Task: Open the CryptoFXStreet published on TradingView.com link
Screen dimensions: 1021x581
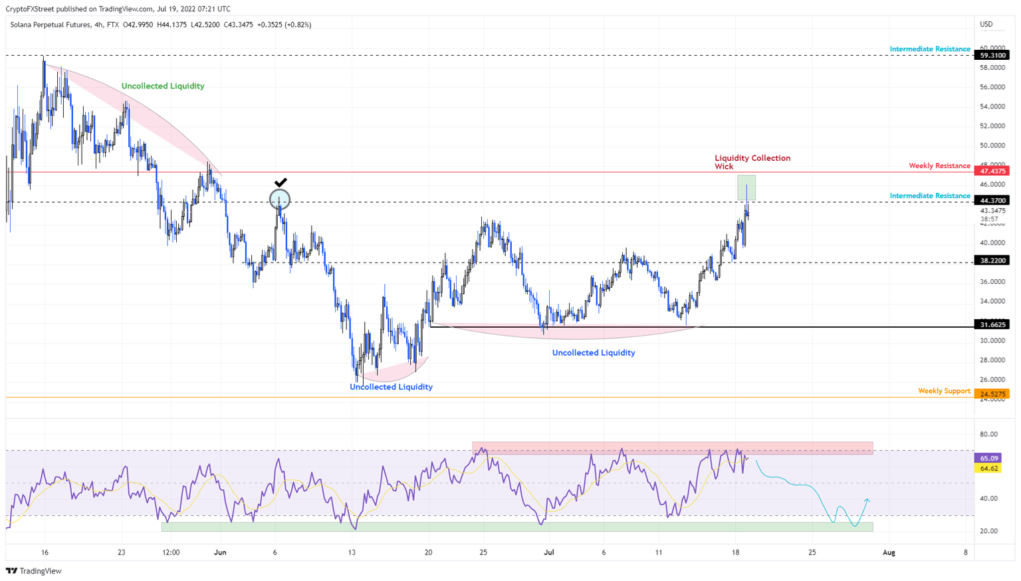Action: (81, 9)
